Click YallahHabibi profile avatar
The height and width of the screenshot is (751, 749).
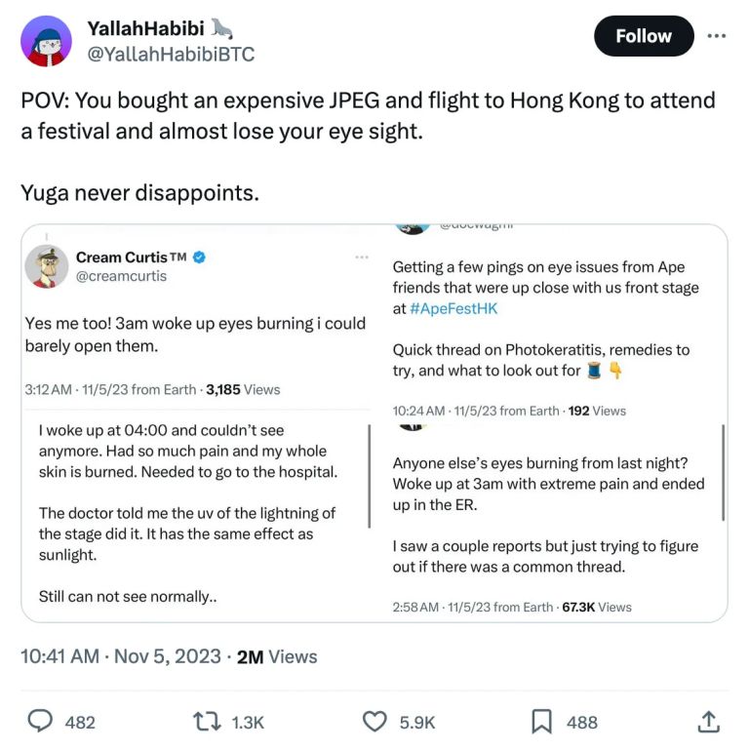46,41
